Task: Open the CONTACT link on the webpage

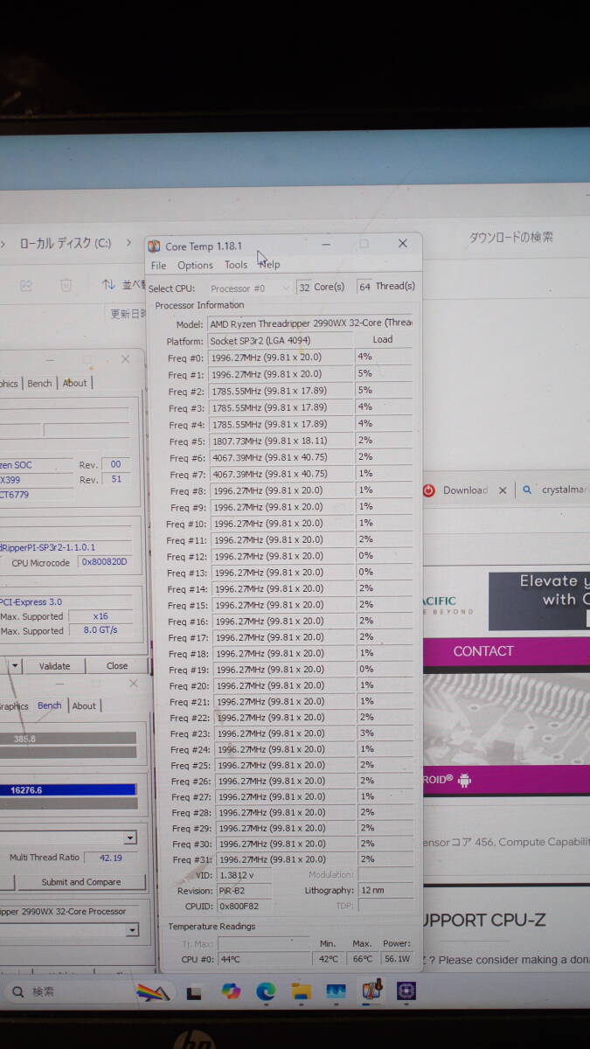Action: click(x=483, y=651)
